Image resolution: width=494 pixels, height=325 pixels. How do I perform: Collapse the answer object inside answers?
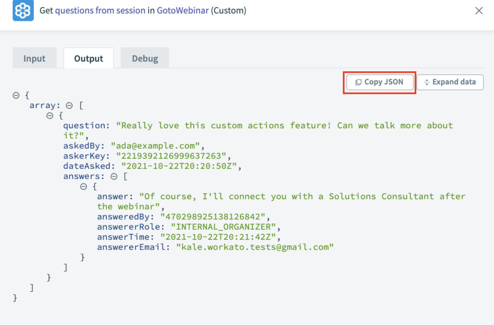83,186
